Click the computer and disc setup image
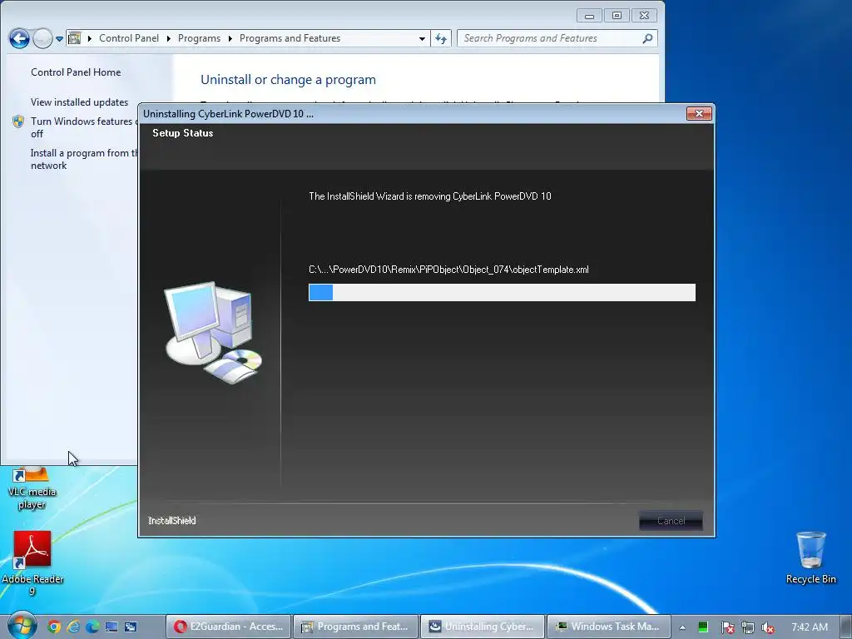Screen dimensions: 852x639 [213, 333]
